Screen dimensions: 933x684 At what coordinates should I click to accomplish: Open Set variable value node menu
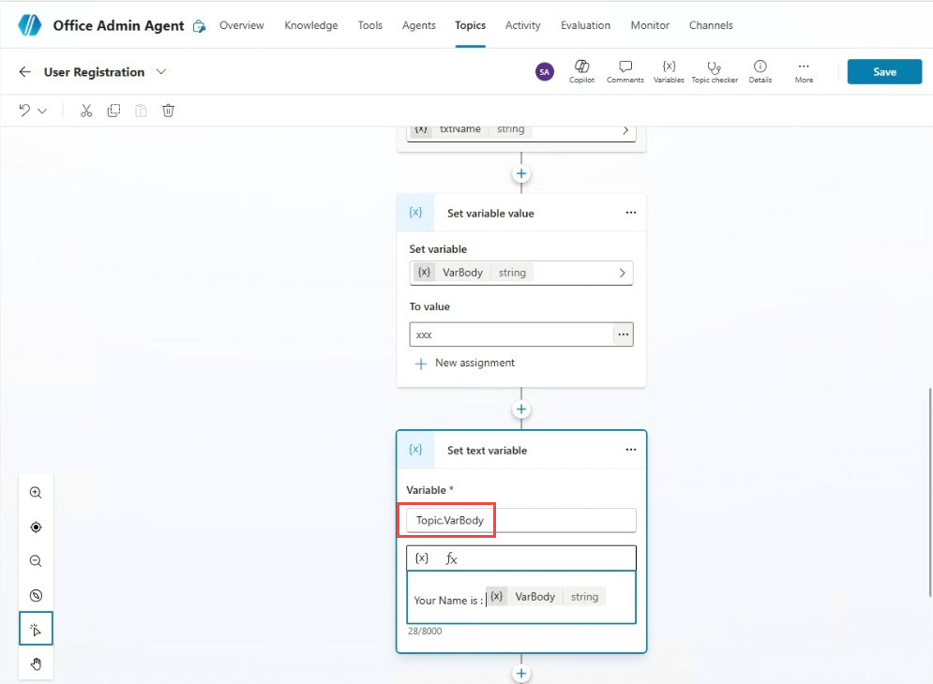click(631, 213)
